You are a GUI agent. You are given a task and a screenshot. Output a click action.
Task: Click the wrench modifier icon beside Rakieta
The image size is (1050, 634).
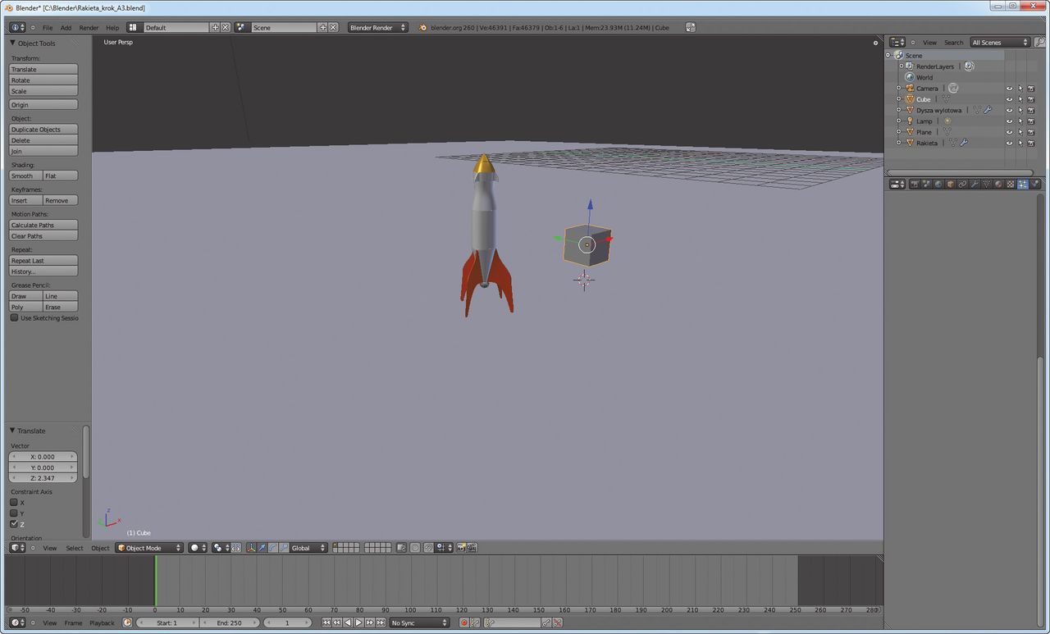pos(964,143)
